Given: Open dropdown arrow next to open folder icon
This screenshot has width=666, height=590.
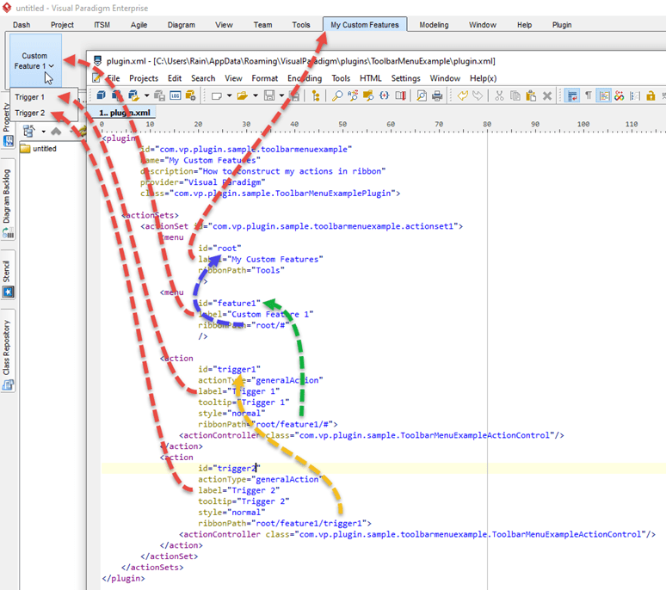Looking at the screenshot, I should [x=256, y=95].
